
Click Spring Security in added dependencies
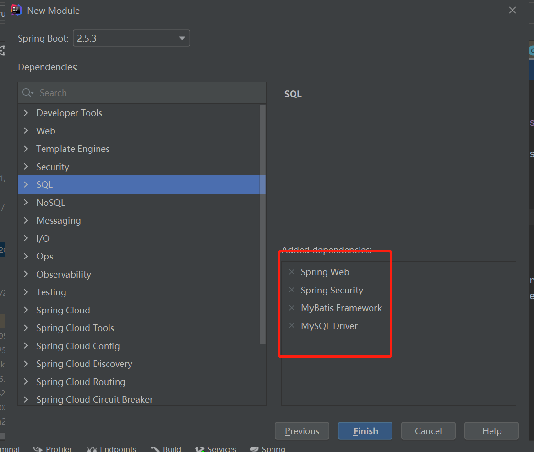point(332,290)
